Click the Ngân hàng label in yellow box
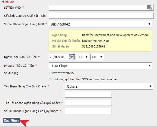The height and width of the screenshot is (127, 157). pos(60,35)
